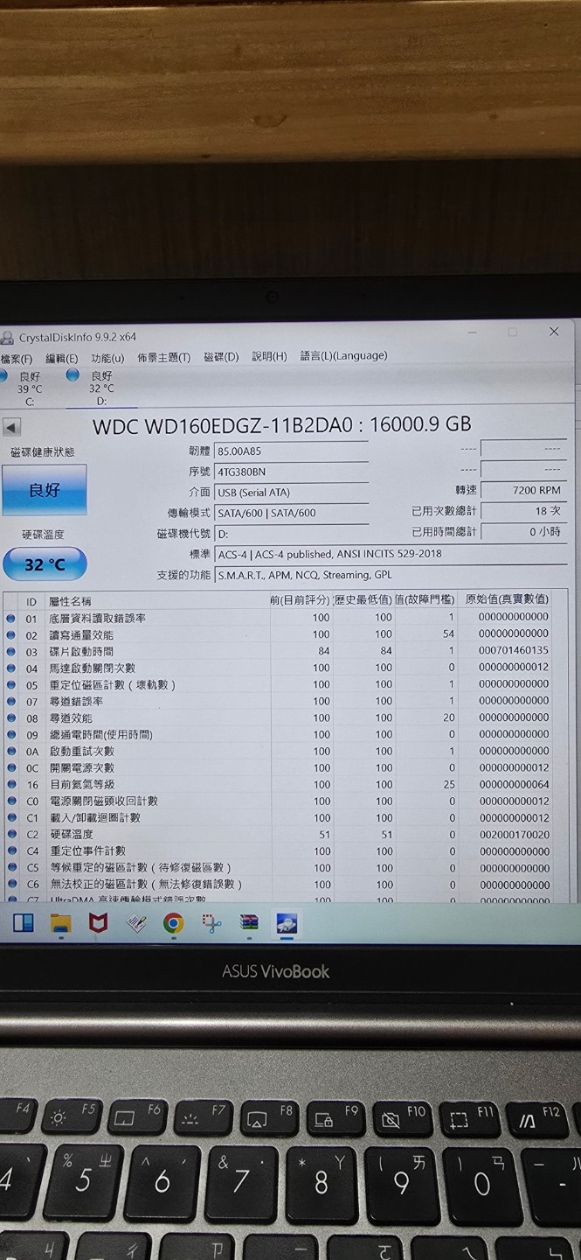Select the D: drive at 32 °C
This screenshot has width=581, height=1260.
[100, 388]
